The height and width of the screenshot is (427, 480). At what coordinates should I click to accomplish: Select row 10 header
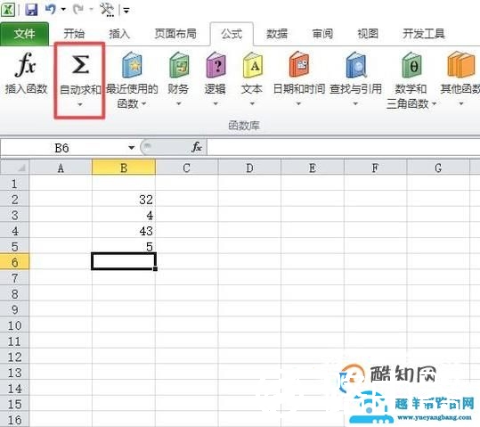click(14, 325)
